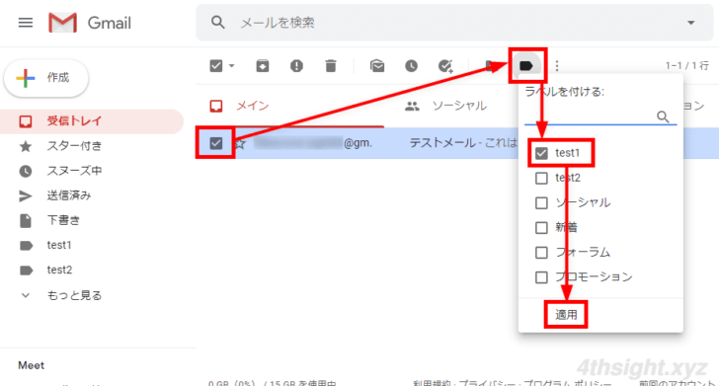Uncheck the test1 label checkbox
This screenshot has width=719, height=386.
[x=541, y=153]
